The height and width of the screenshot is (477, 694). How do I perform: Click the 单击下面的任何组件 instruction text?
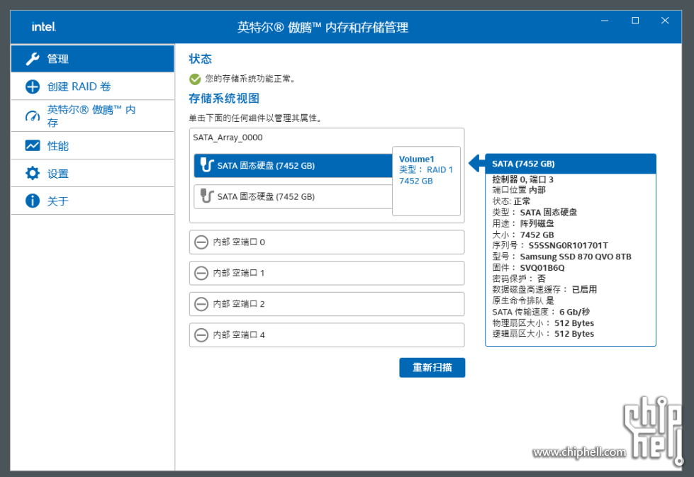(x=255, y=118)
